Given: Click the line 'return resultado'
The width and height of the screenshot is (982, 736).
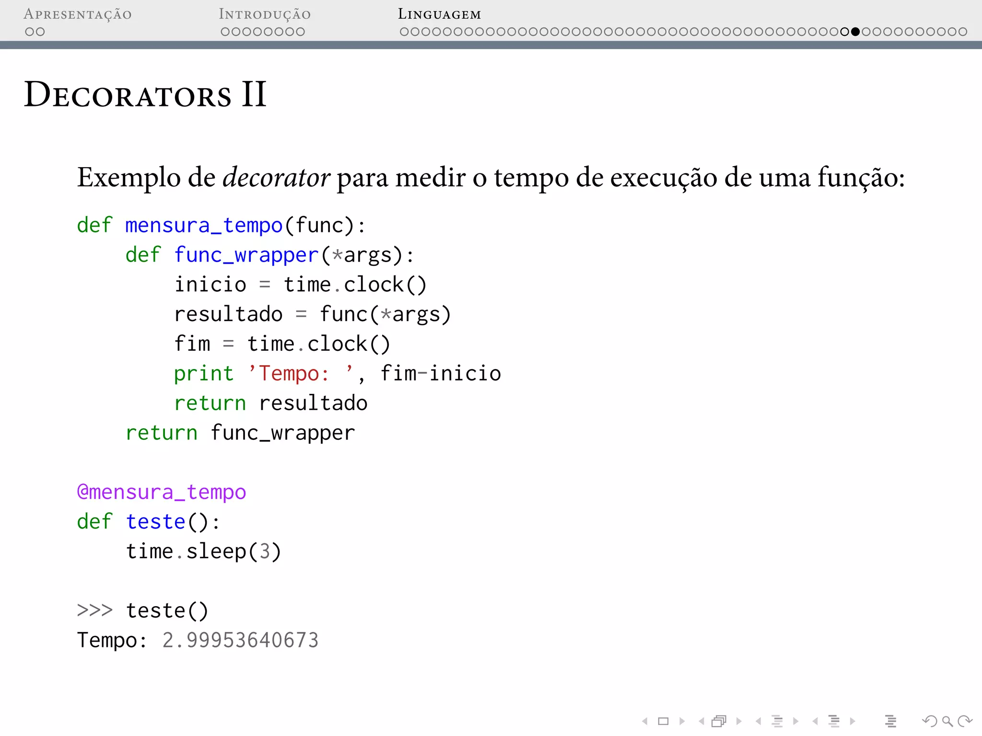Looking at the screenshot, I should [x=270, y=403].
